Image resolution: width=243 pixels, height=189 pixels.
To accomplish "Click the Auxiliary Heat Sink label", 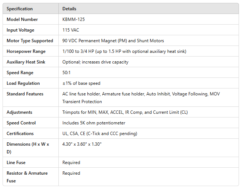I will coord(26,62).
